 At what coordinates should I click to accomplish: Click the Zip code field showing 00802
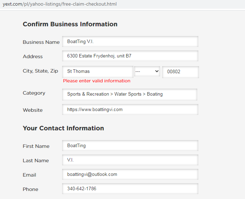[180, 72]
